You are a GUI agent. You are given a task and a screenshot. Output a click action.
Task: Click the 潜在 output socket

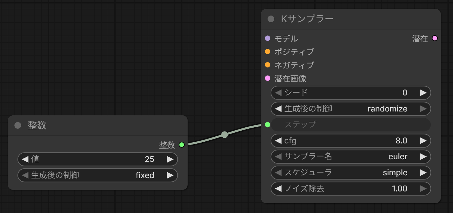[435, 38]
